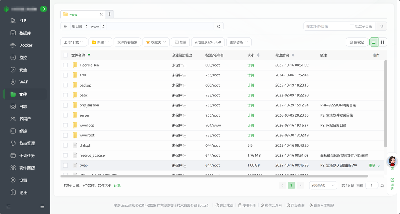Screen dimensions: 400x214
Task: Click the refresh directory icon
Action: coord(219,27)
